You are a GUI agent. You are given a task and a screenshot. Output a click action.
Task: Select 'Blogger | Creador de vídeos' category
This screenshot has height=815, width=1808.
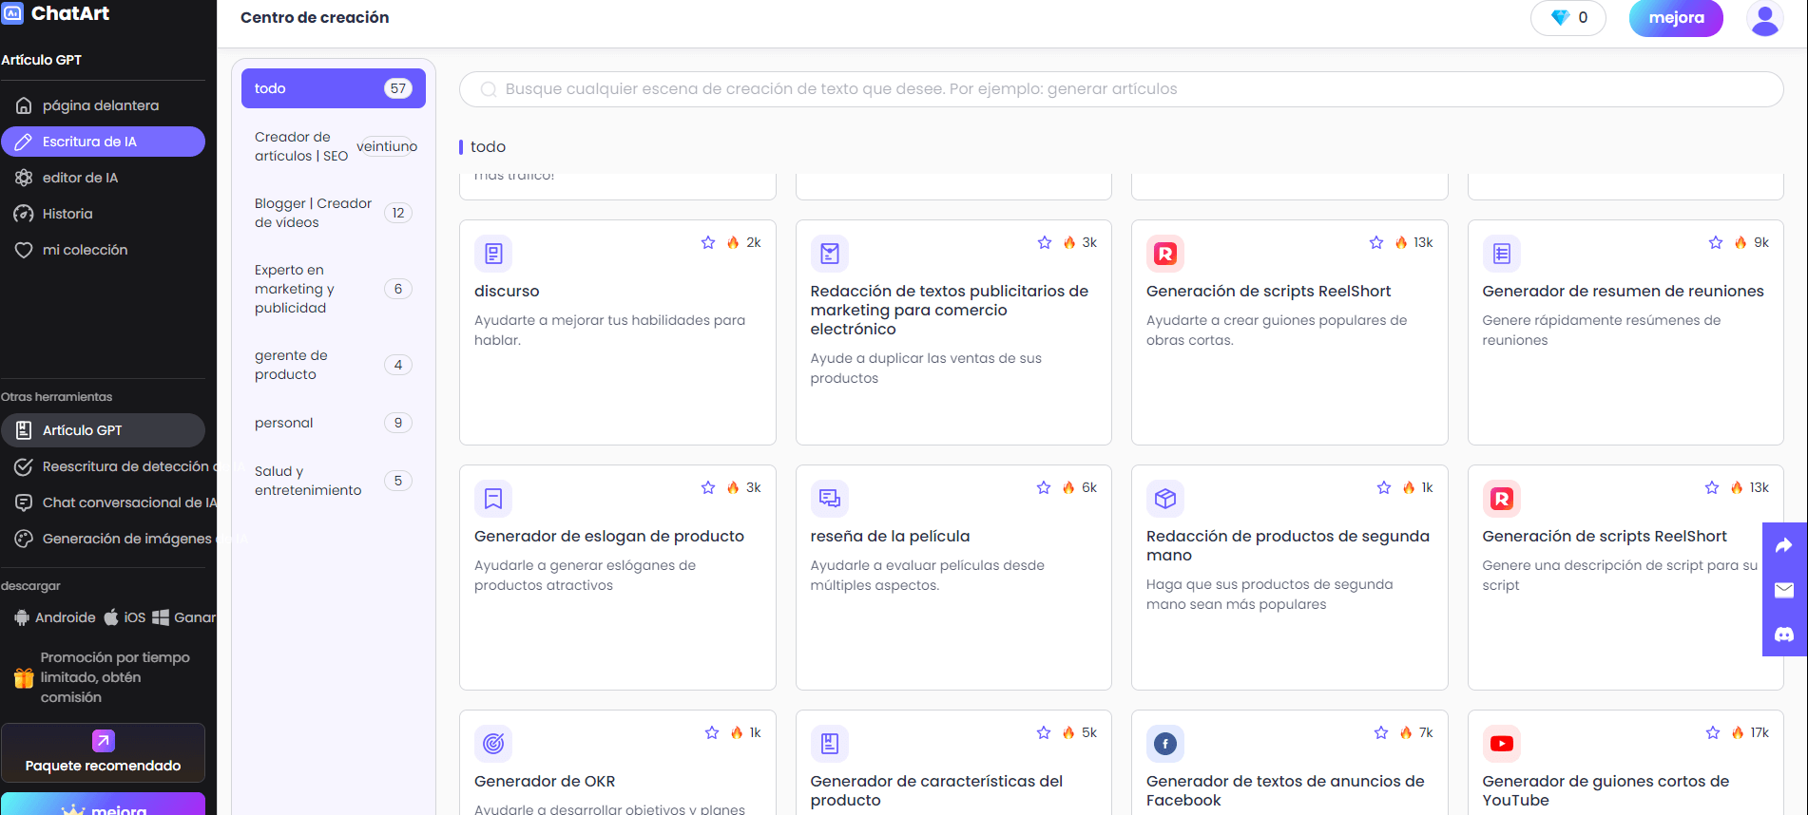point(334,213)
